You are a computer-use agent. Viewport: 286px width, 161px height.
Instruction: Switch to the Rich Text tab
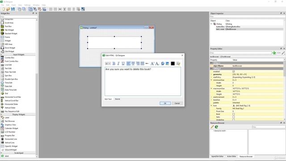pyautogui.click(x=108, y=99)
